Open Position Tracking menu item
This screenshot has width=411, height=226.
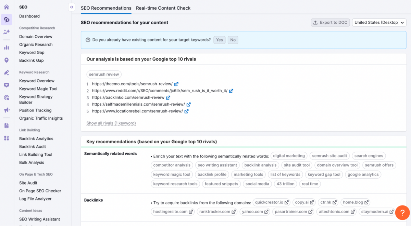[35, 110]
